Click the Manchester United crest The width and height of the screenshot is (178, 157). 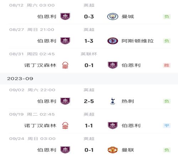coord(112,150)
